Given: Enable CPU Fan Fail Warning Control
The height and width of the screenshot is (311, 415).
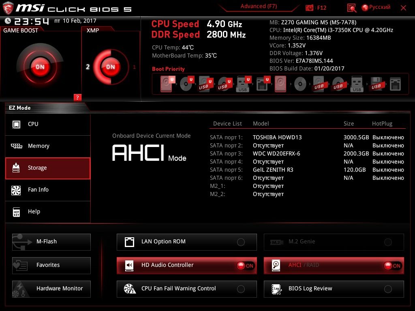Looking at the screenshot, I should click(186, 289).
